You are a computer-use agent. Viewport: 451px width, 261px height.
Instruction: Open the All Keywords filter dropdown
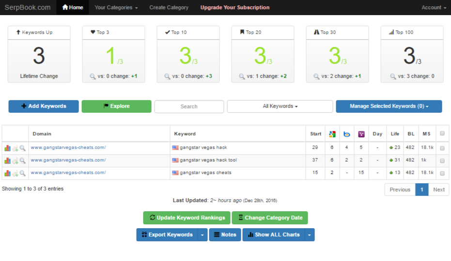(x=280, y=106)
